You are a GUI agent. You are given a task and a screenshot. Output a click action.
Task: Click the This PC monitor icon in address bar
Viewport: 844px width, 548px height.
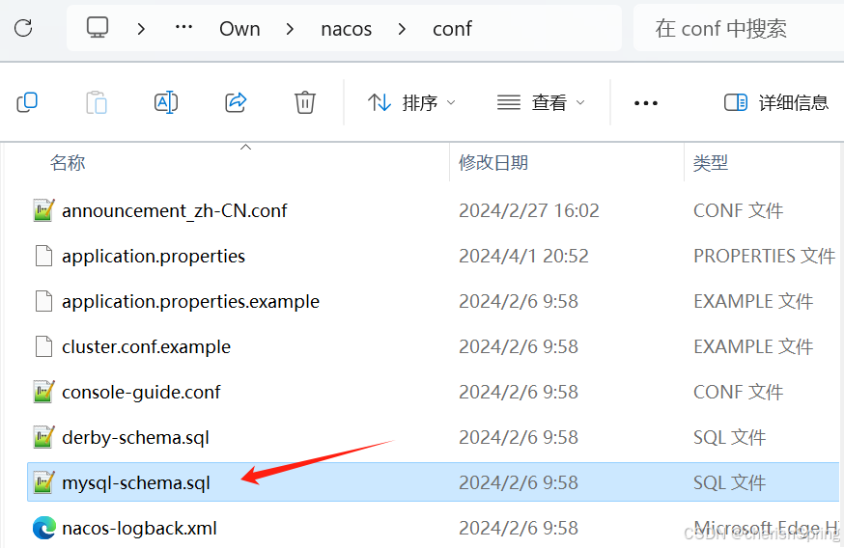[x=98, y=27]
